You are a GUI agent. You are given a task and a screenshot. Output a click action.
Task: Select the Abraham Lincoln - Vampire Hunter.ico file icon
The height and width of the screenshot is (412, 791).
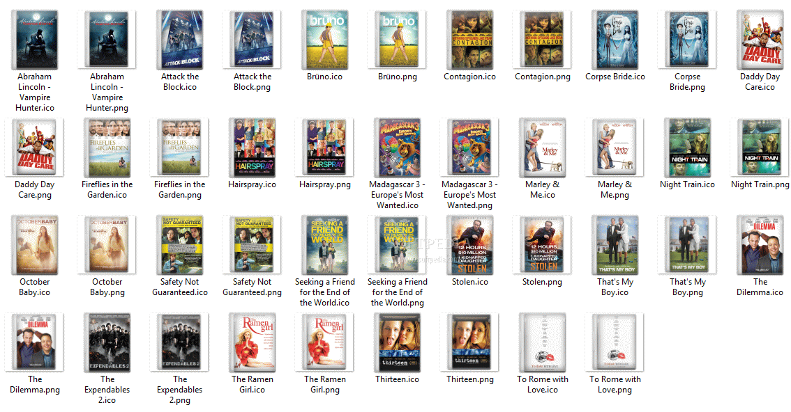[x=35, y=40]
